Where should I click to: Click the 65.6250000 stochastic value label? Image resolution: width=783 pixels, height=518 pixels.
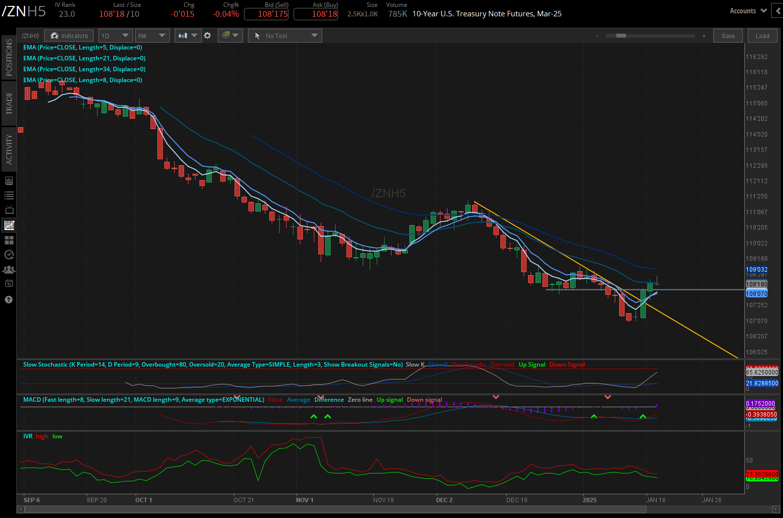(x=762, y=372)
